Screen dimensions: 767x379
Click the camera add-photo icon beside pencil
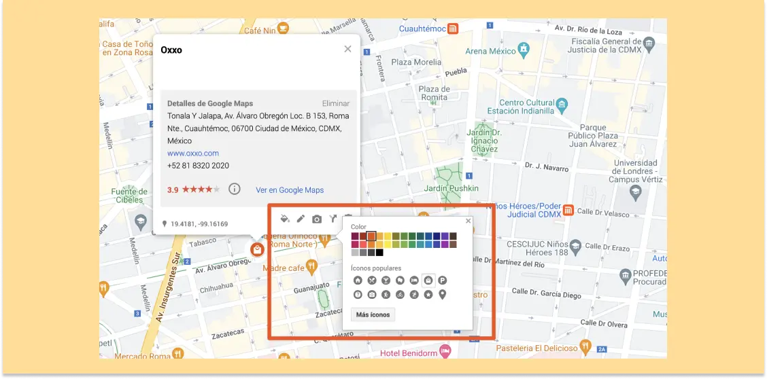click(317, 219)
